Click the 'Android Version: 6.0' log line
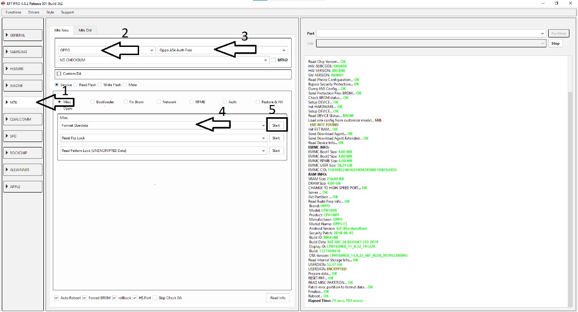 pyautogui.click(x=338, y=229)
